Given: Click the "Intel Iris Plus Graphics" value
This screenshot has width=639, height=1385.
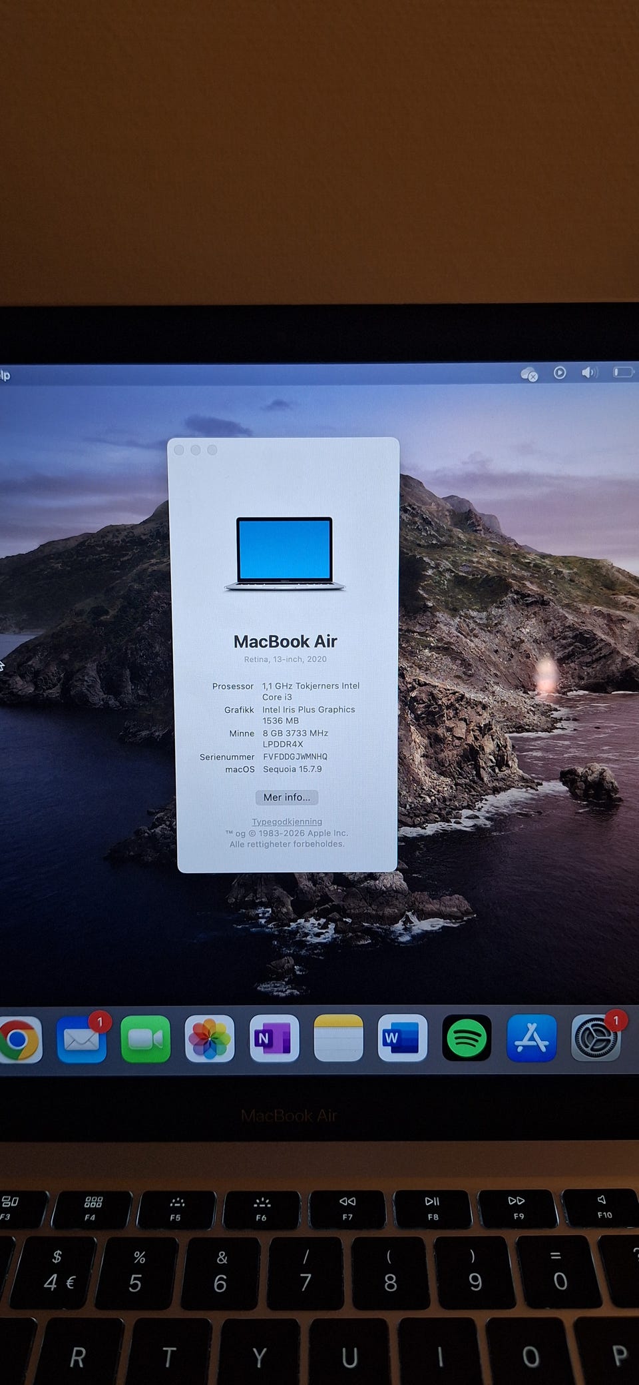Looking at the screenshot, I should [309, 709].
